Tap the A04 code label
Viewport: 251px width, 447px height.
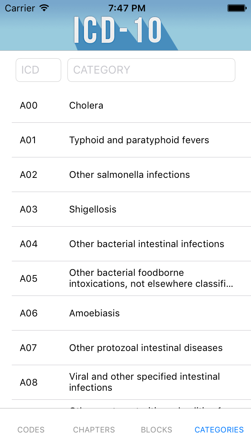[29, 244]
